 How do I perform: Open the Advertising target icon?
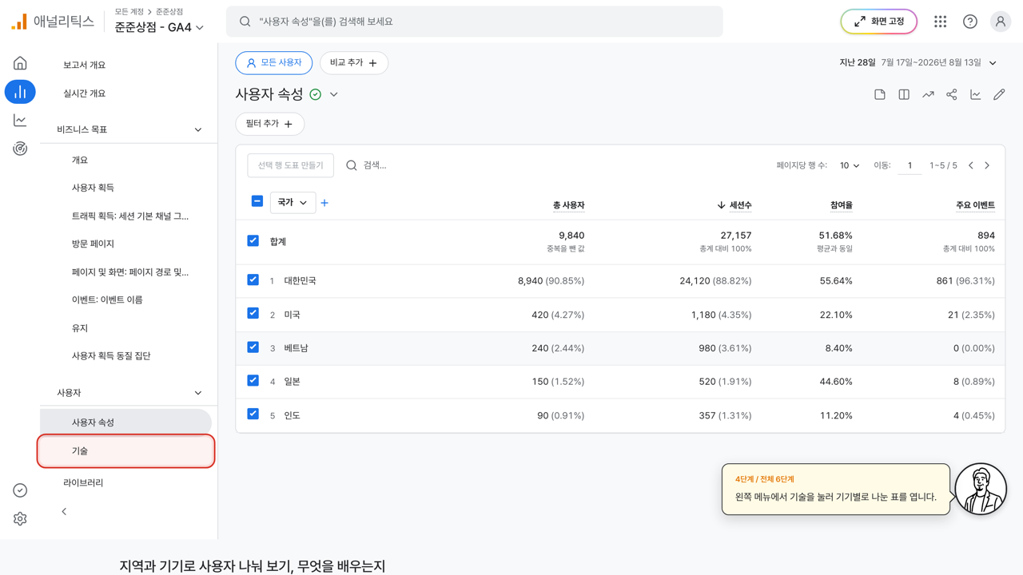[20, 149]
